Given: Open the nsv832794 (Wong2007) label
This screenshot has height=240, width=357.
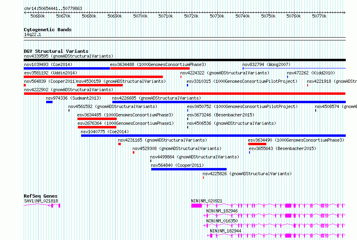Looking at the screenshot, I should 266,64.
